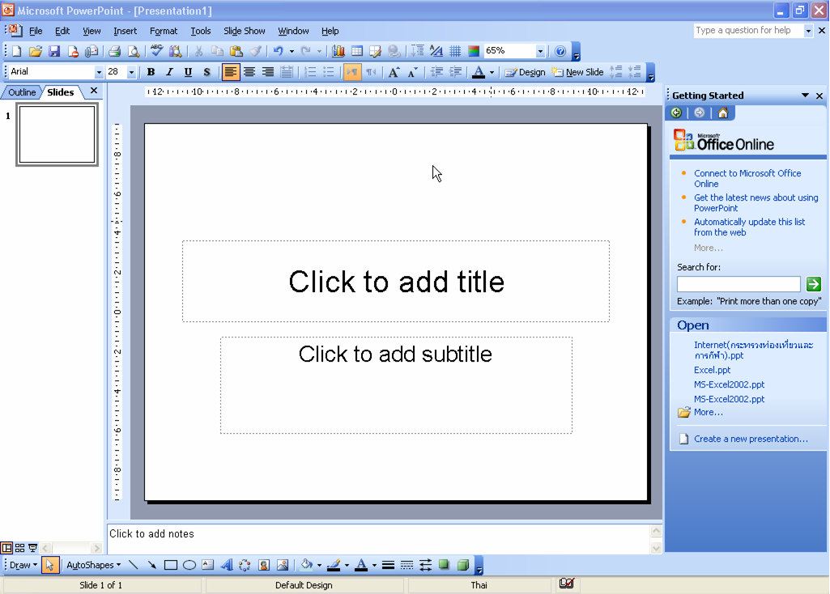Screen dimensions: 830x594
Task: Open the AutoShapes dropdown menu
Action: point(93,565)
